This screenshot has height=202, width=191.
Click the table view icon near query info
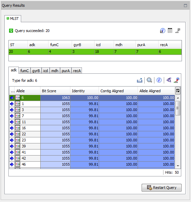pyautogui.click(x=170, y=30)
